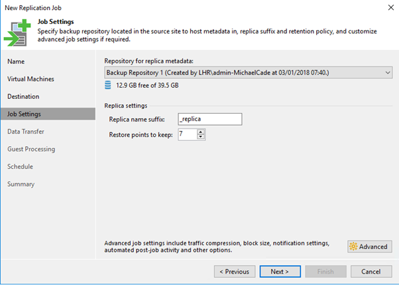Click the Restore points to keep field
This screenshot has width=399, height=285.
click(188, 134)
